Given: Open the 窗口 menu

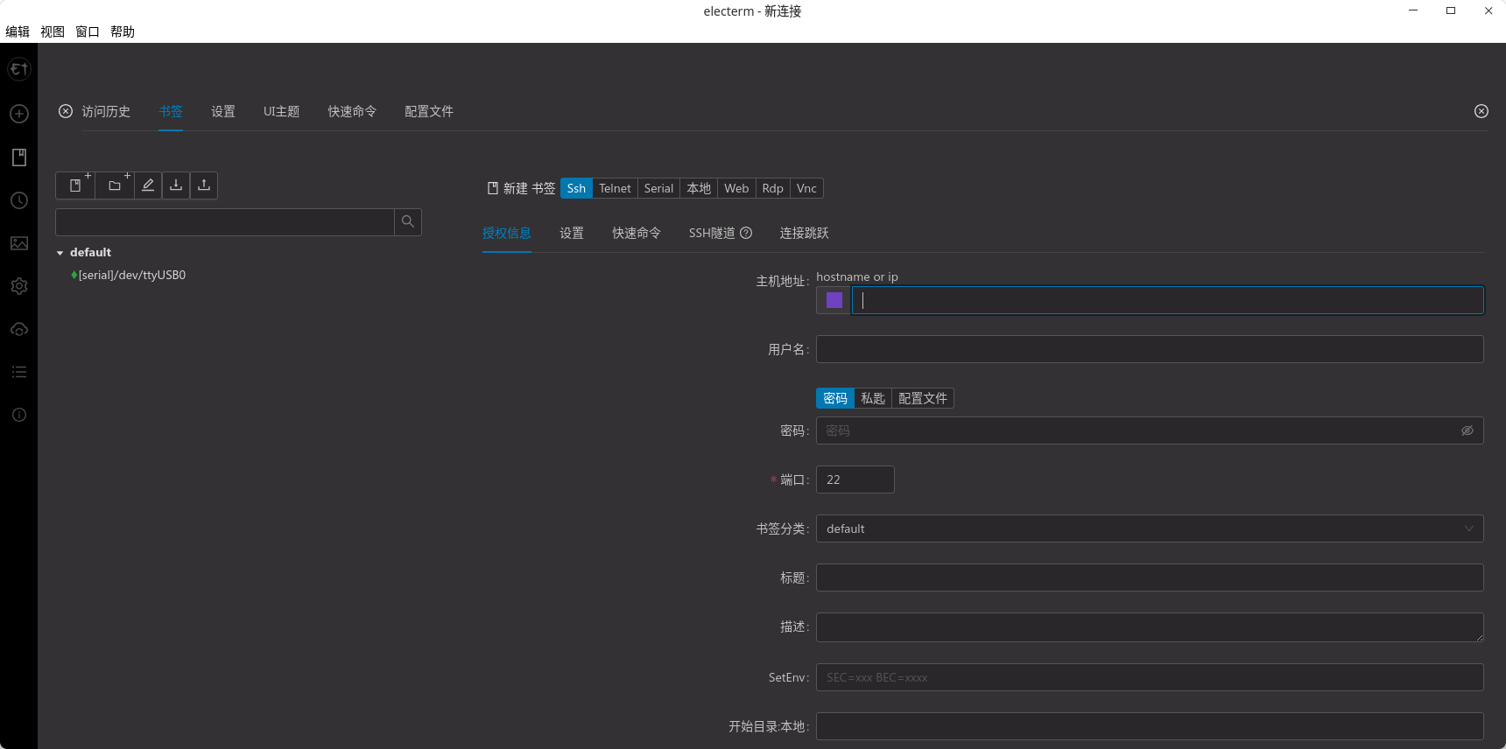Looking at the screenshot, I should coord(88,31).
